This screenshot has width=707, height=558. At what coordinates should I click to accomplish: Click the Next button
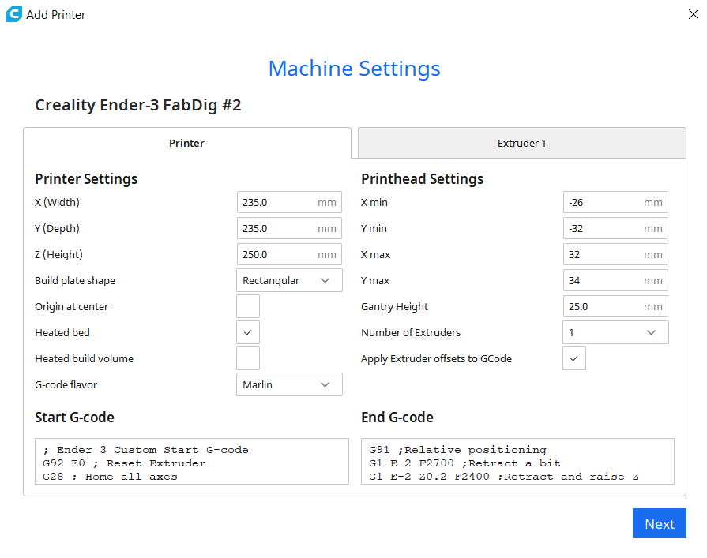tap(659, 523)
